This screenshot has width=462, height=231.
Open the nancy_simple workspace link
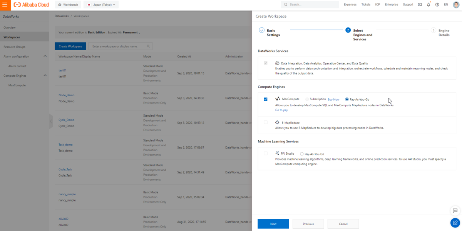coord(67,194)
